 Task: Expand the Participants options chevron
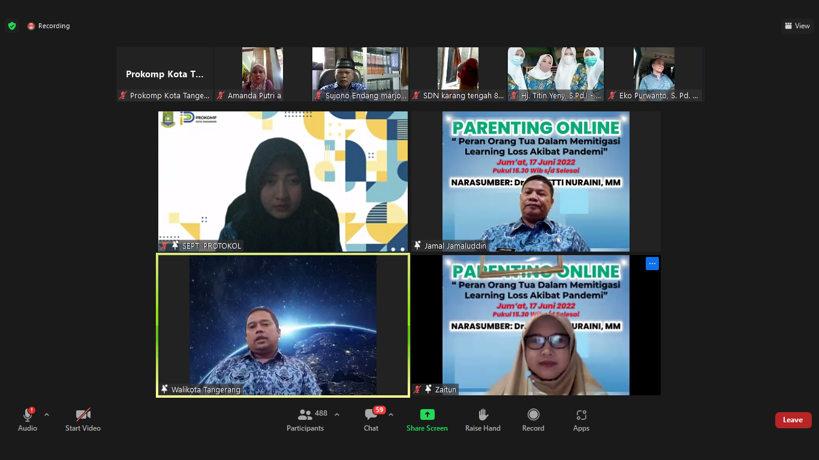pos(337,414)
